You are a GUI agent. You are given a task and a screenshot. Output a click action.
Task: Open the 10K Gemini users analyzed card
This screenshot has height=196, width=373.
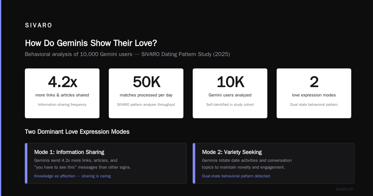tap(230, 93)
